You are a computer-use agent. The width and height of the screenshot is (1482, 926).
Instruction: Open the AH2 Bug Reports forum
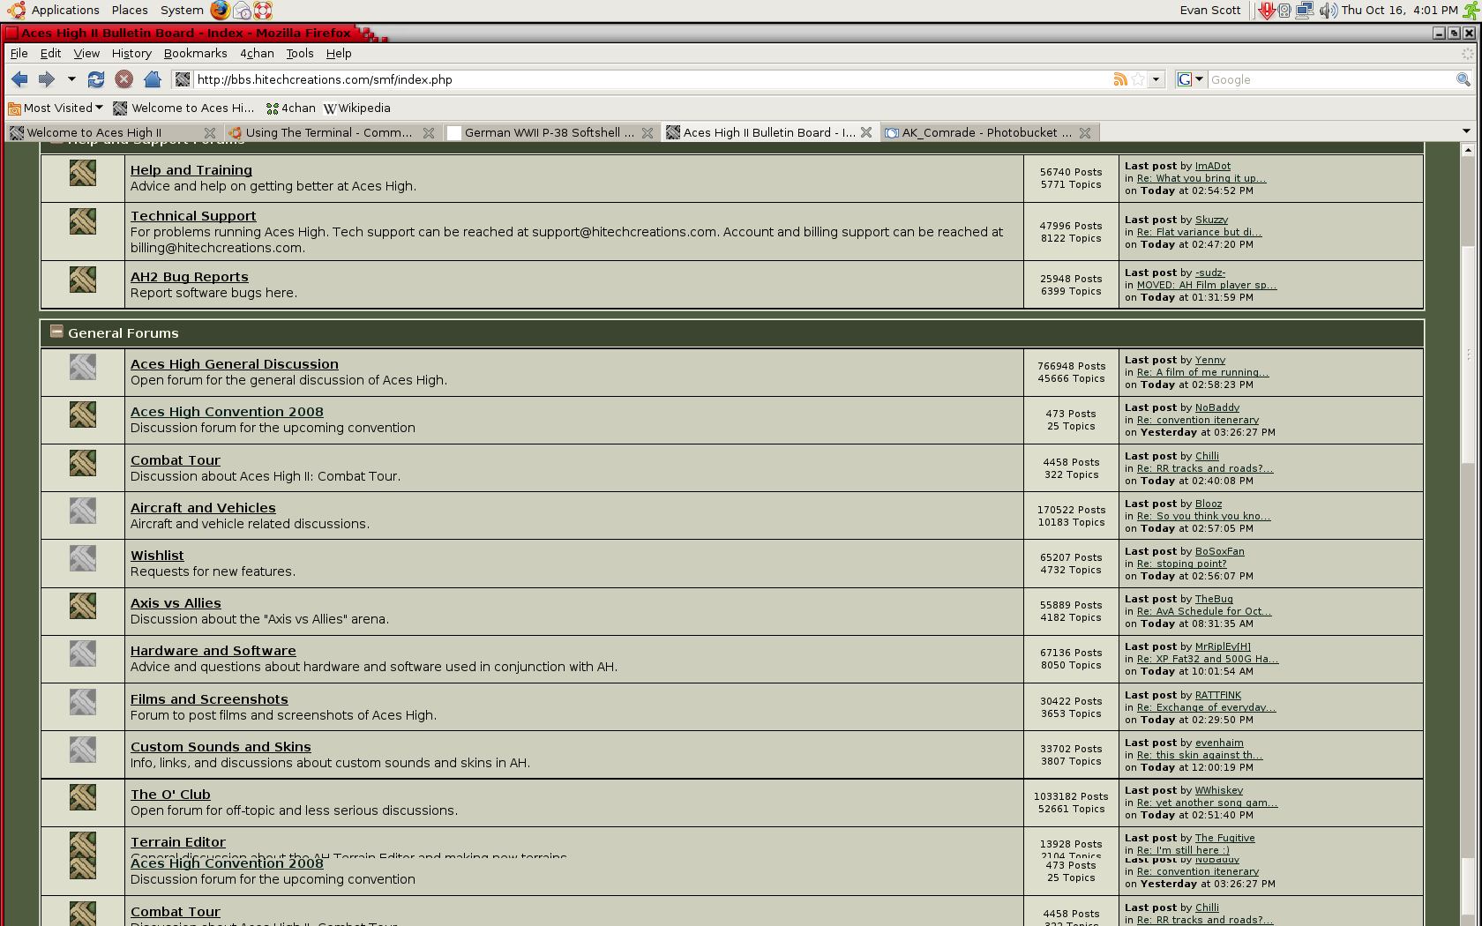pos(190,277)
